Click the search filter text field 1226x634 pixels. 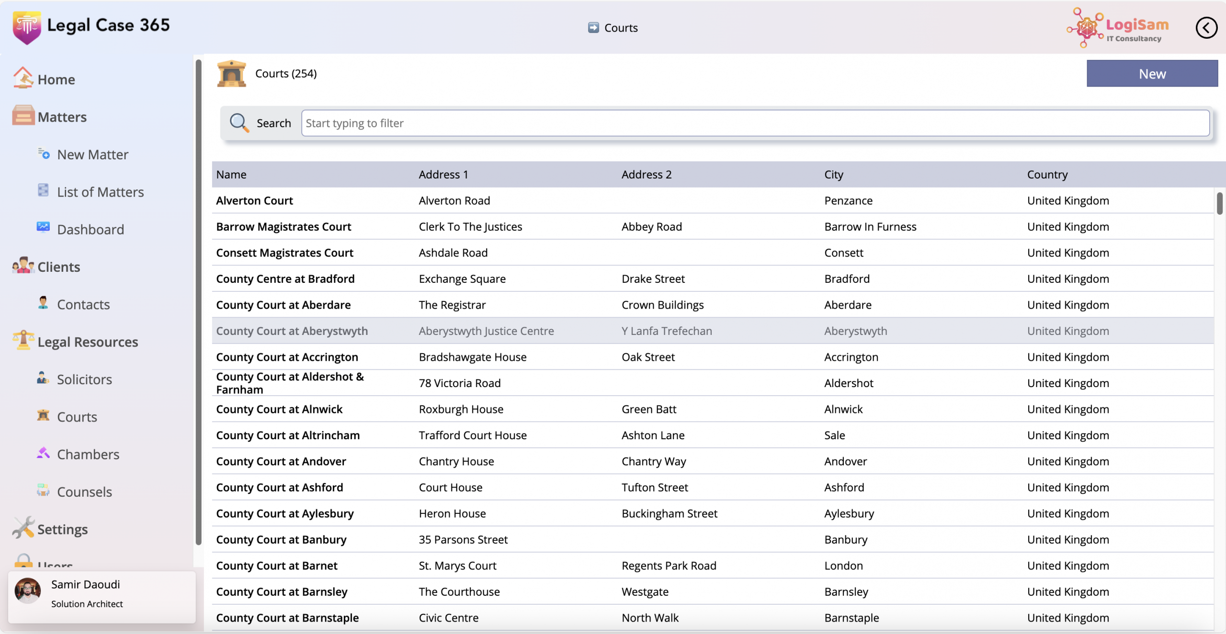755,123
